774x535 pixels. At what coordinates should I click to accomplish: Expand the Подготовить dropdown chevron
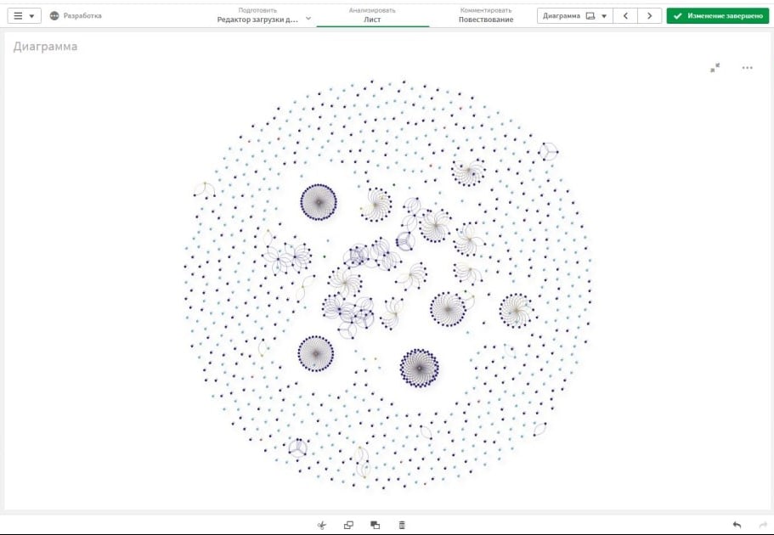tap(308, 19)
